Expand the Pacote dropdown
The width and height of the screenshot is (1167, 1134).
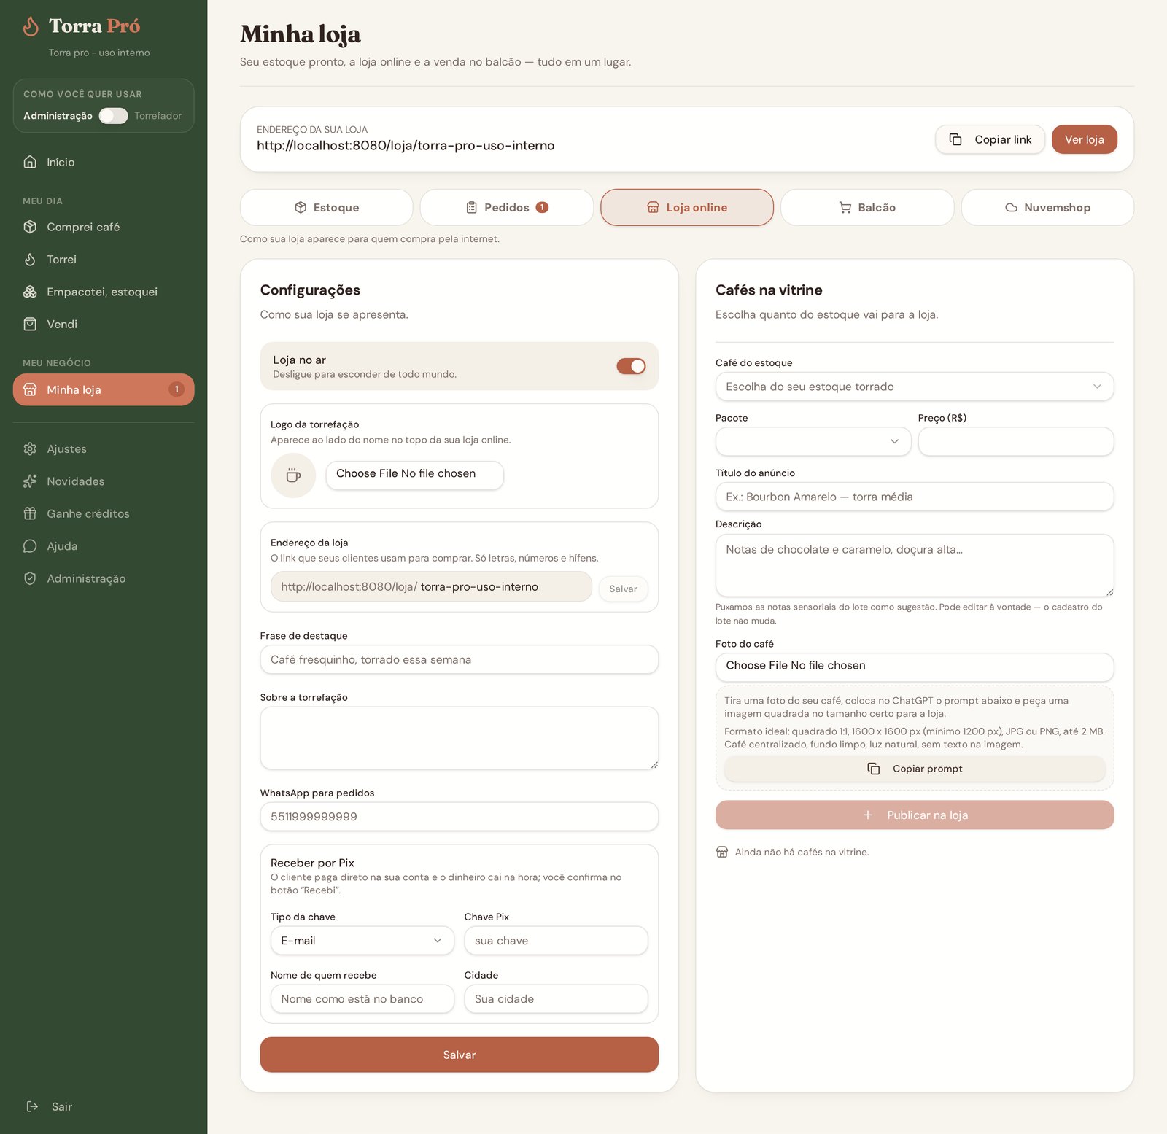coord(813,441)
